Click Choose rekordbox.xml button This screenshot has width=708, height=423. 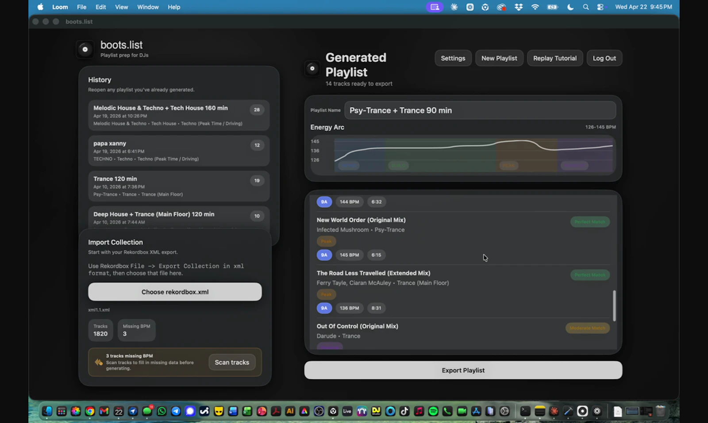(175, 292)
